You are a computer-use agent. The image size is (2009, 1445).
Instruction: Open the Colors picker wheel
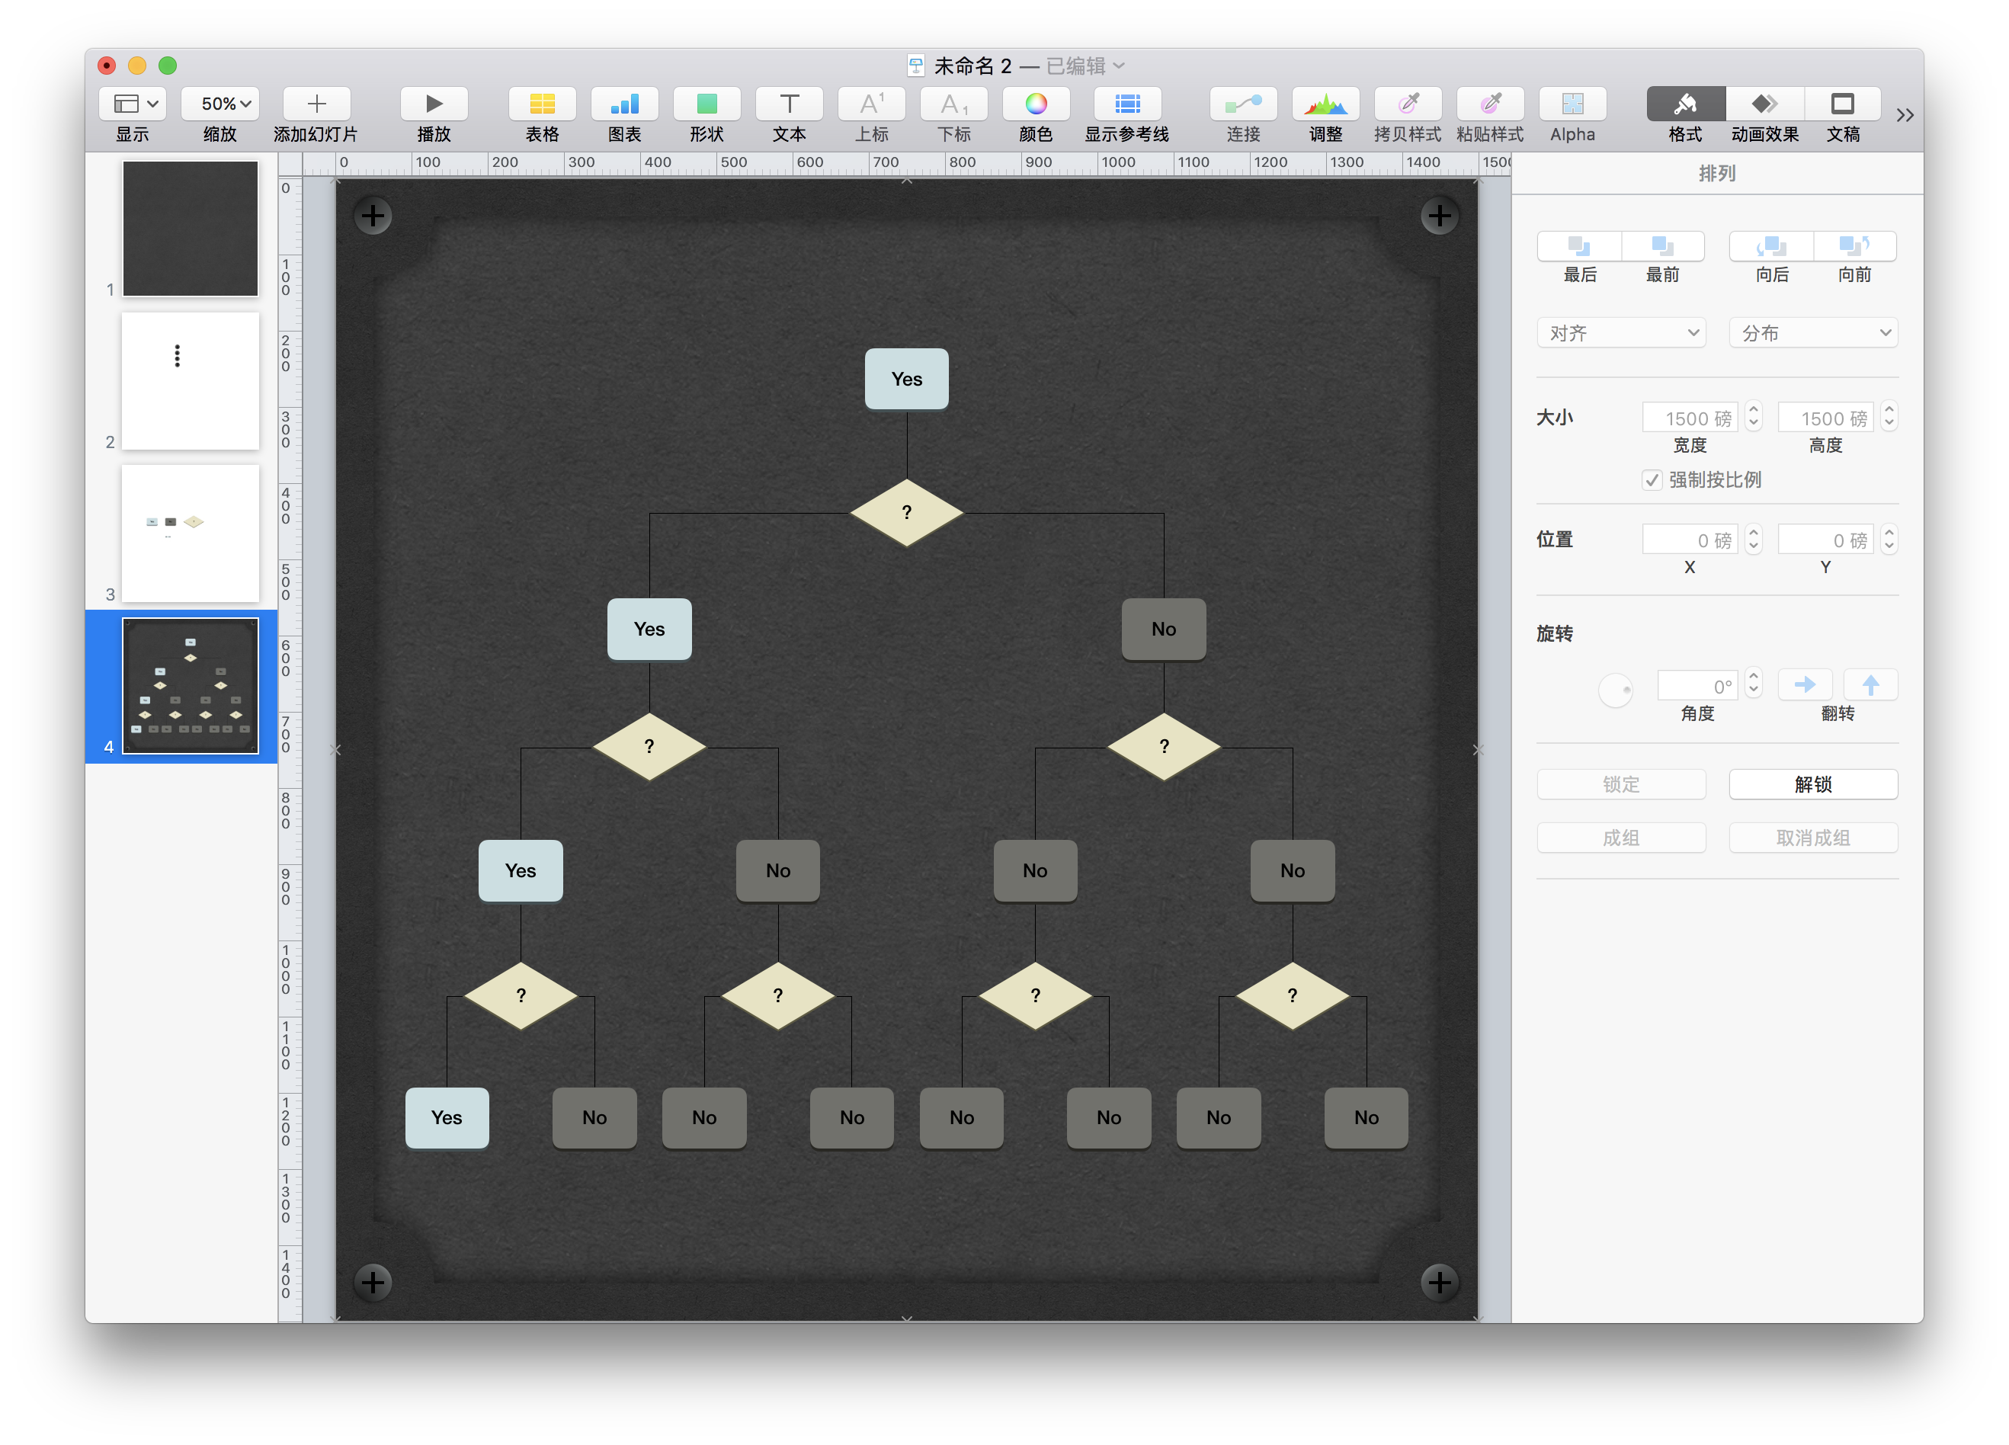point(1036,104)
